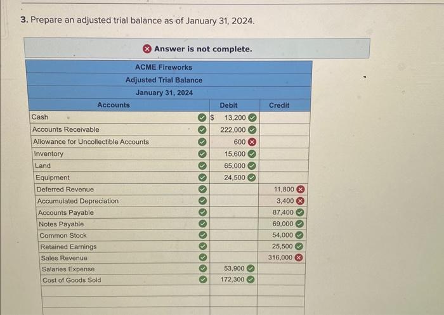Click the green check beside 13,200 debit value
Screen dimensions: 444x315
(252, 117)
